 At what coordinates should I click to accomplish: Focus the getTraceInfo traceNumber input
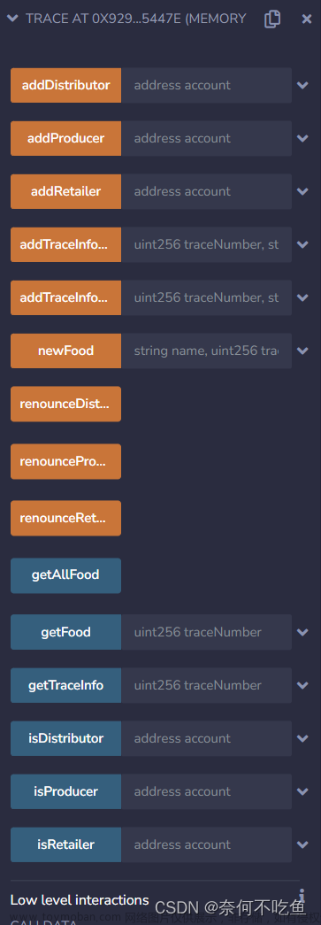pos(206,685)
